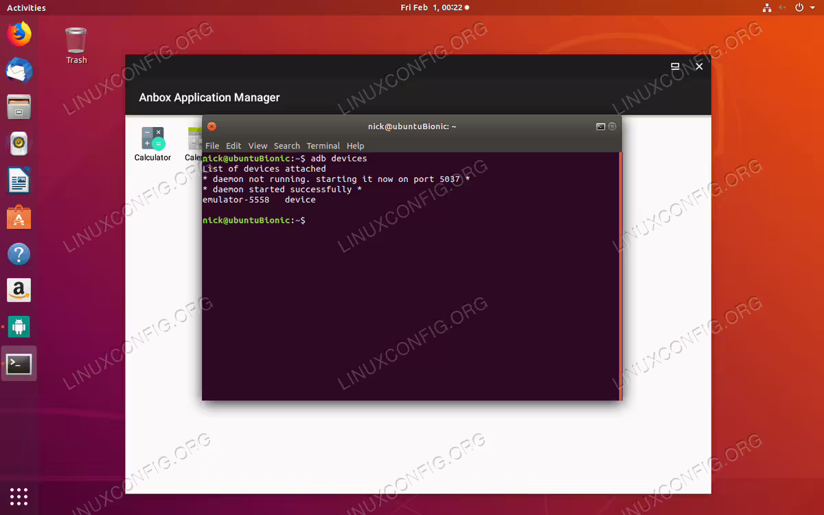
Task: Open the clock and calendar panel
Action: (435, 8)
